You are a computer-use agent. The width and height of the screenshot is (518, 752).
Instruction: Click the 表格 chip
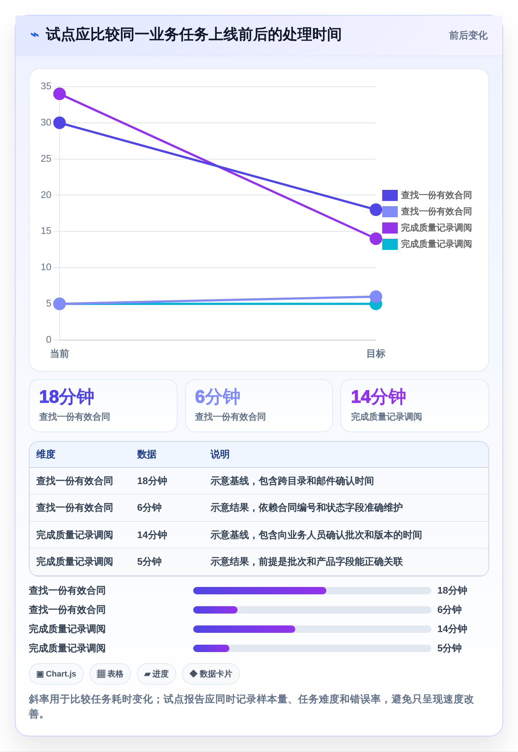coord(110,674)
